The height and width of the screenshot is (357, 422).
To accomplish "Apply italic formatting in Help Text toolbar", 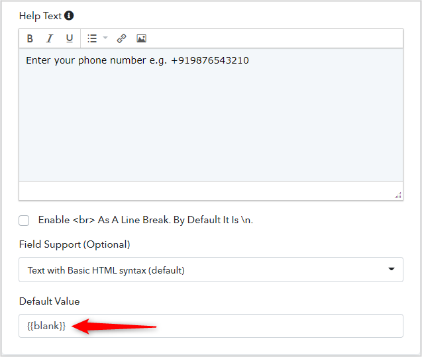I will tap(50, 38).
